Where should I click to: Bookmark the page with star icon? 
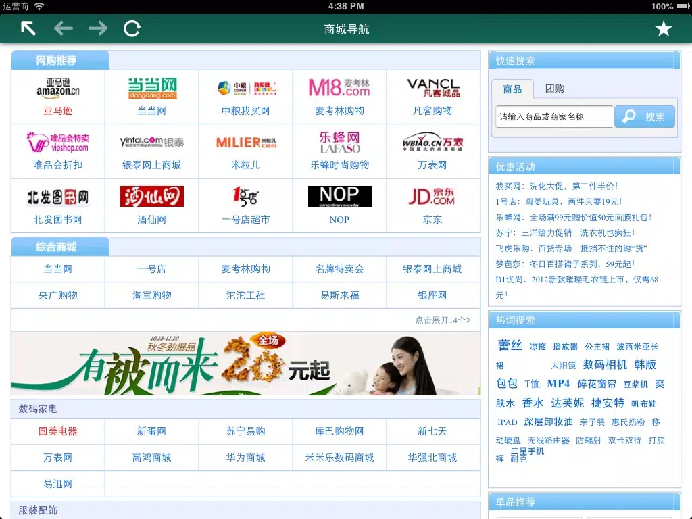point(664,29)
